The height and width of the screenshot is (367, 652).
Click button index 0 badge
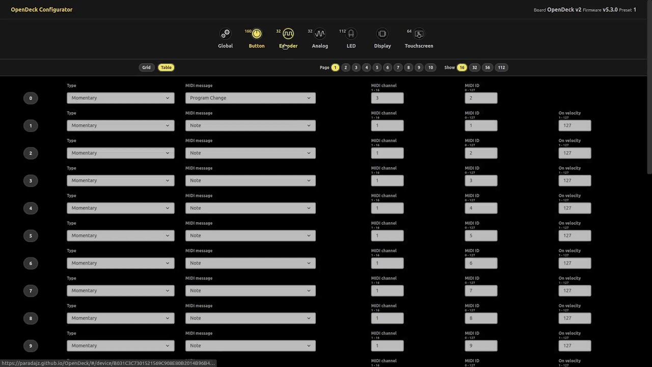pos(31,98)
